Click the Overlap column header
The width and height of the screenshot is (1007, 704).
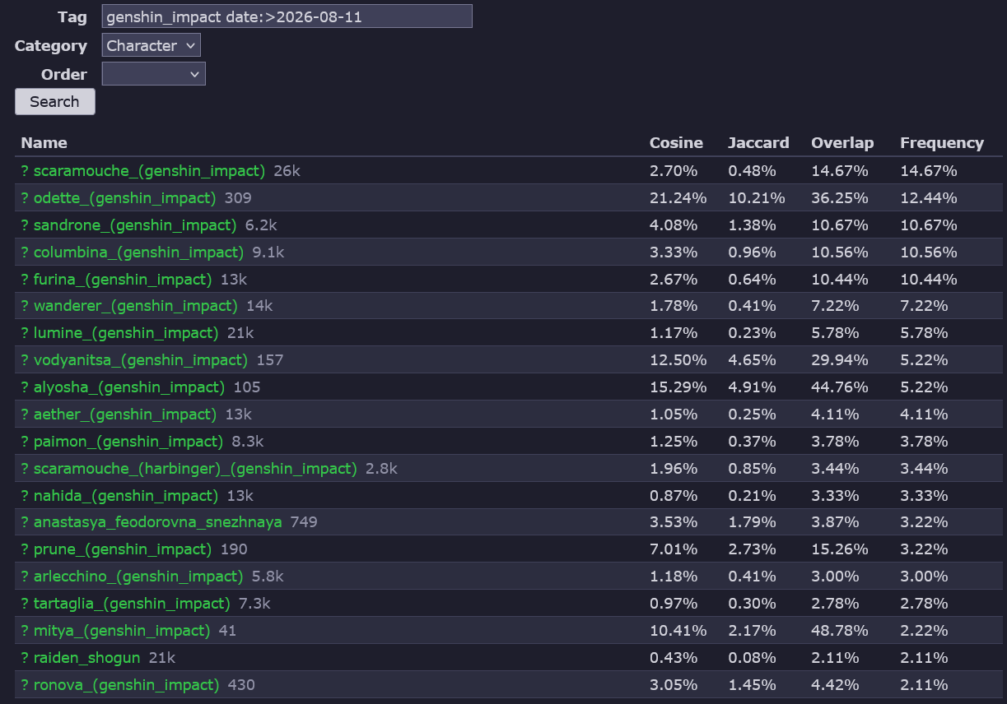pyautogui.click(x=842, y=143)
